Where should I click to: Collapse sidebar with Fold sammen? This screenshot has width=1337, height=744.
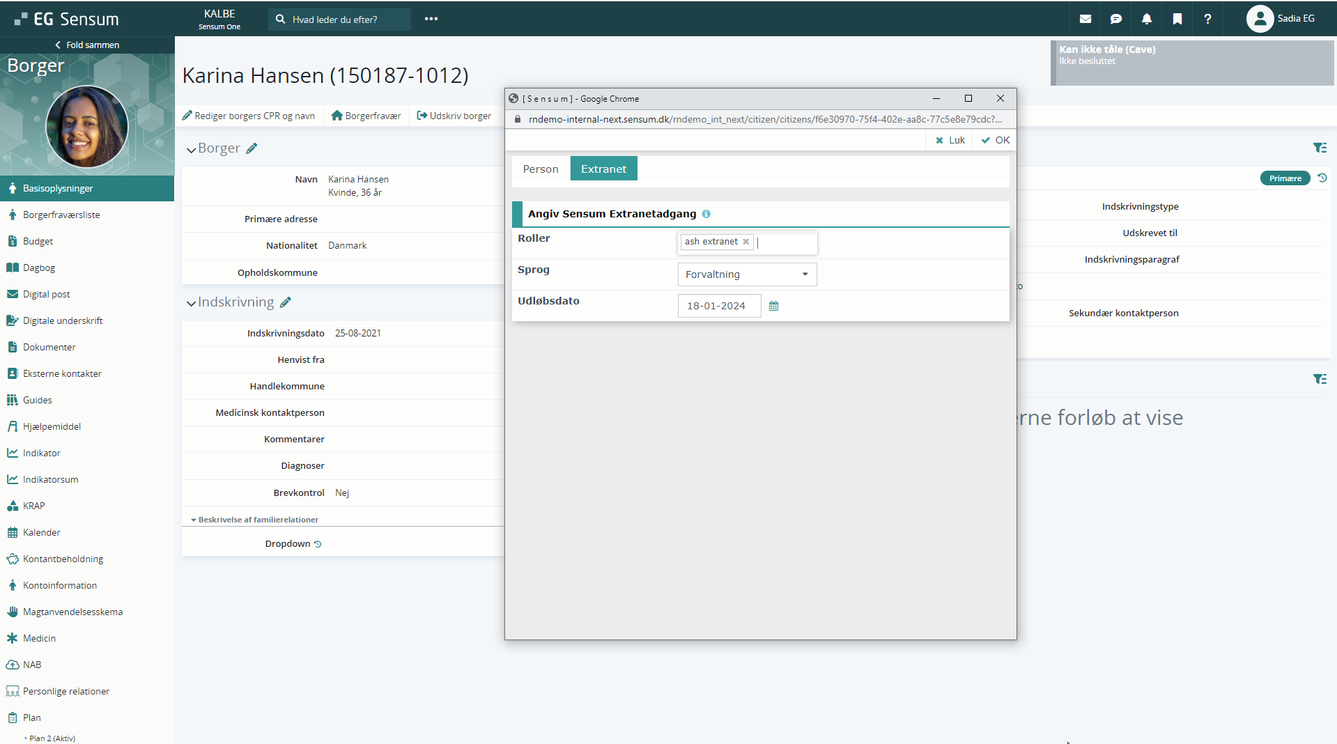(87, 45)
